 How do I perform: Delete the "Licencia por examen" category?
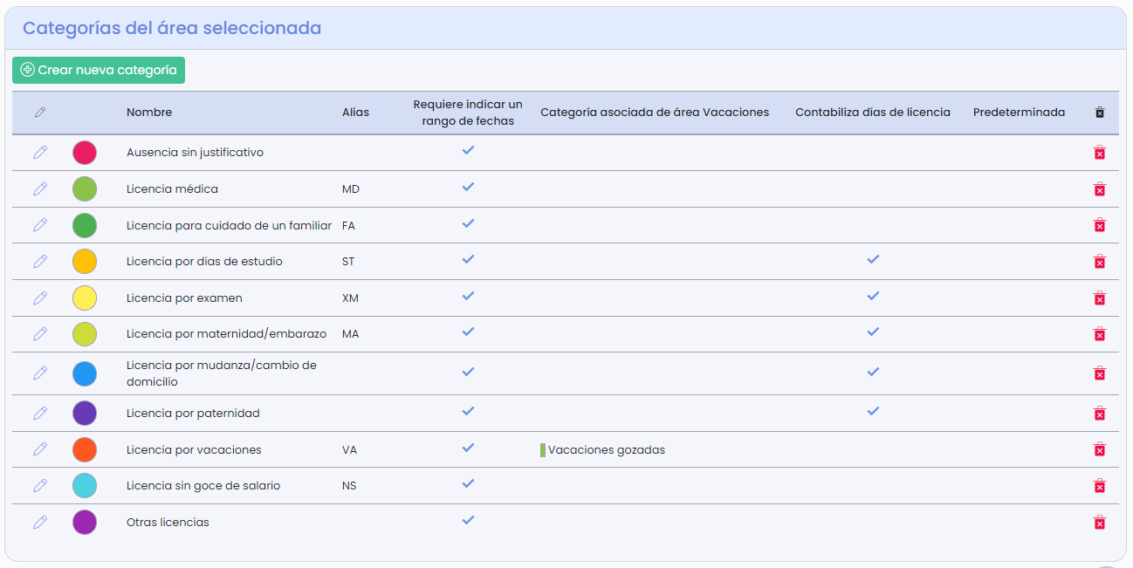[1099, 298]
